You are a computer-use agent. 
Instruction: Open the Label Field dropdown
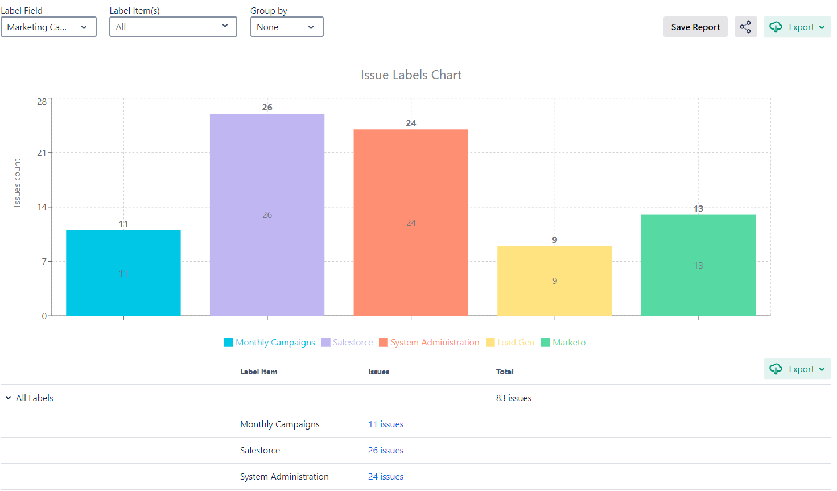click(x=49, y=27)
